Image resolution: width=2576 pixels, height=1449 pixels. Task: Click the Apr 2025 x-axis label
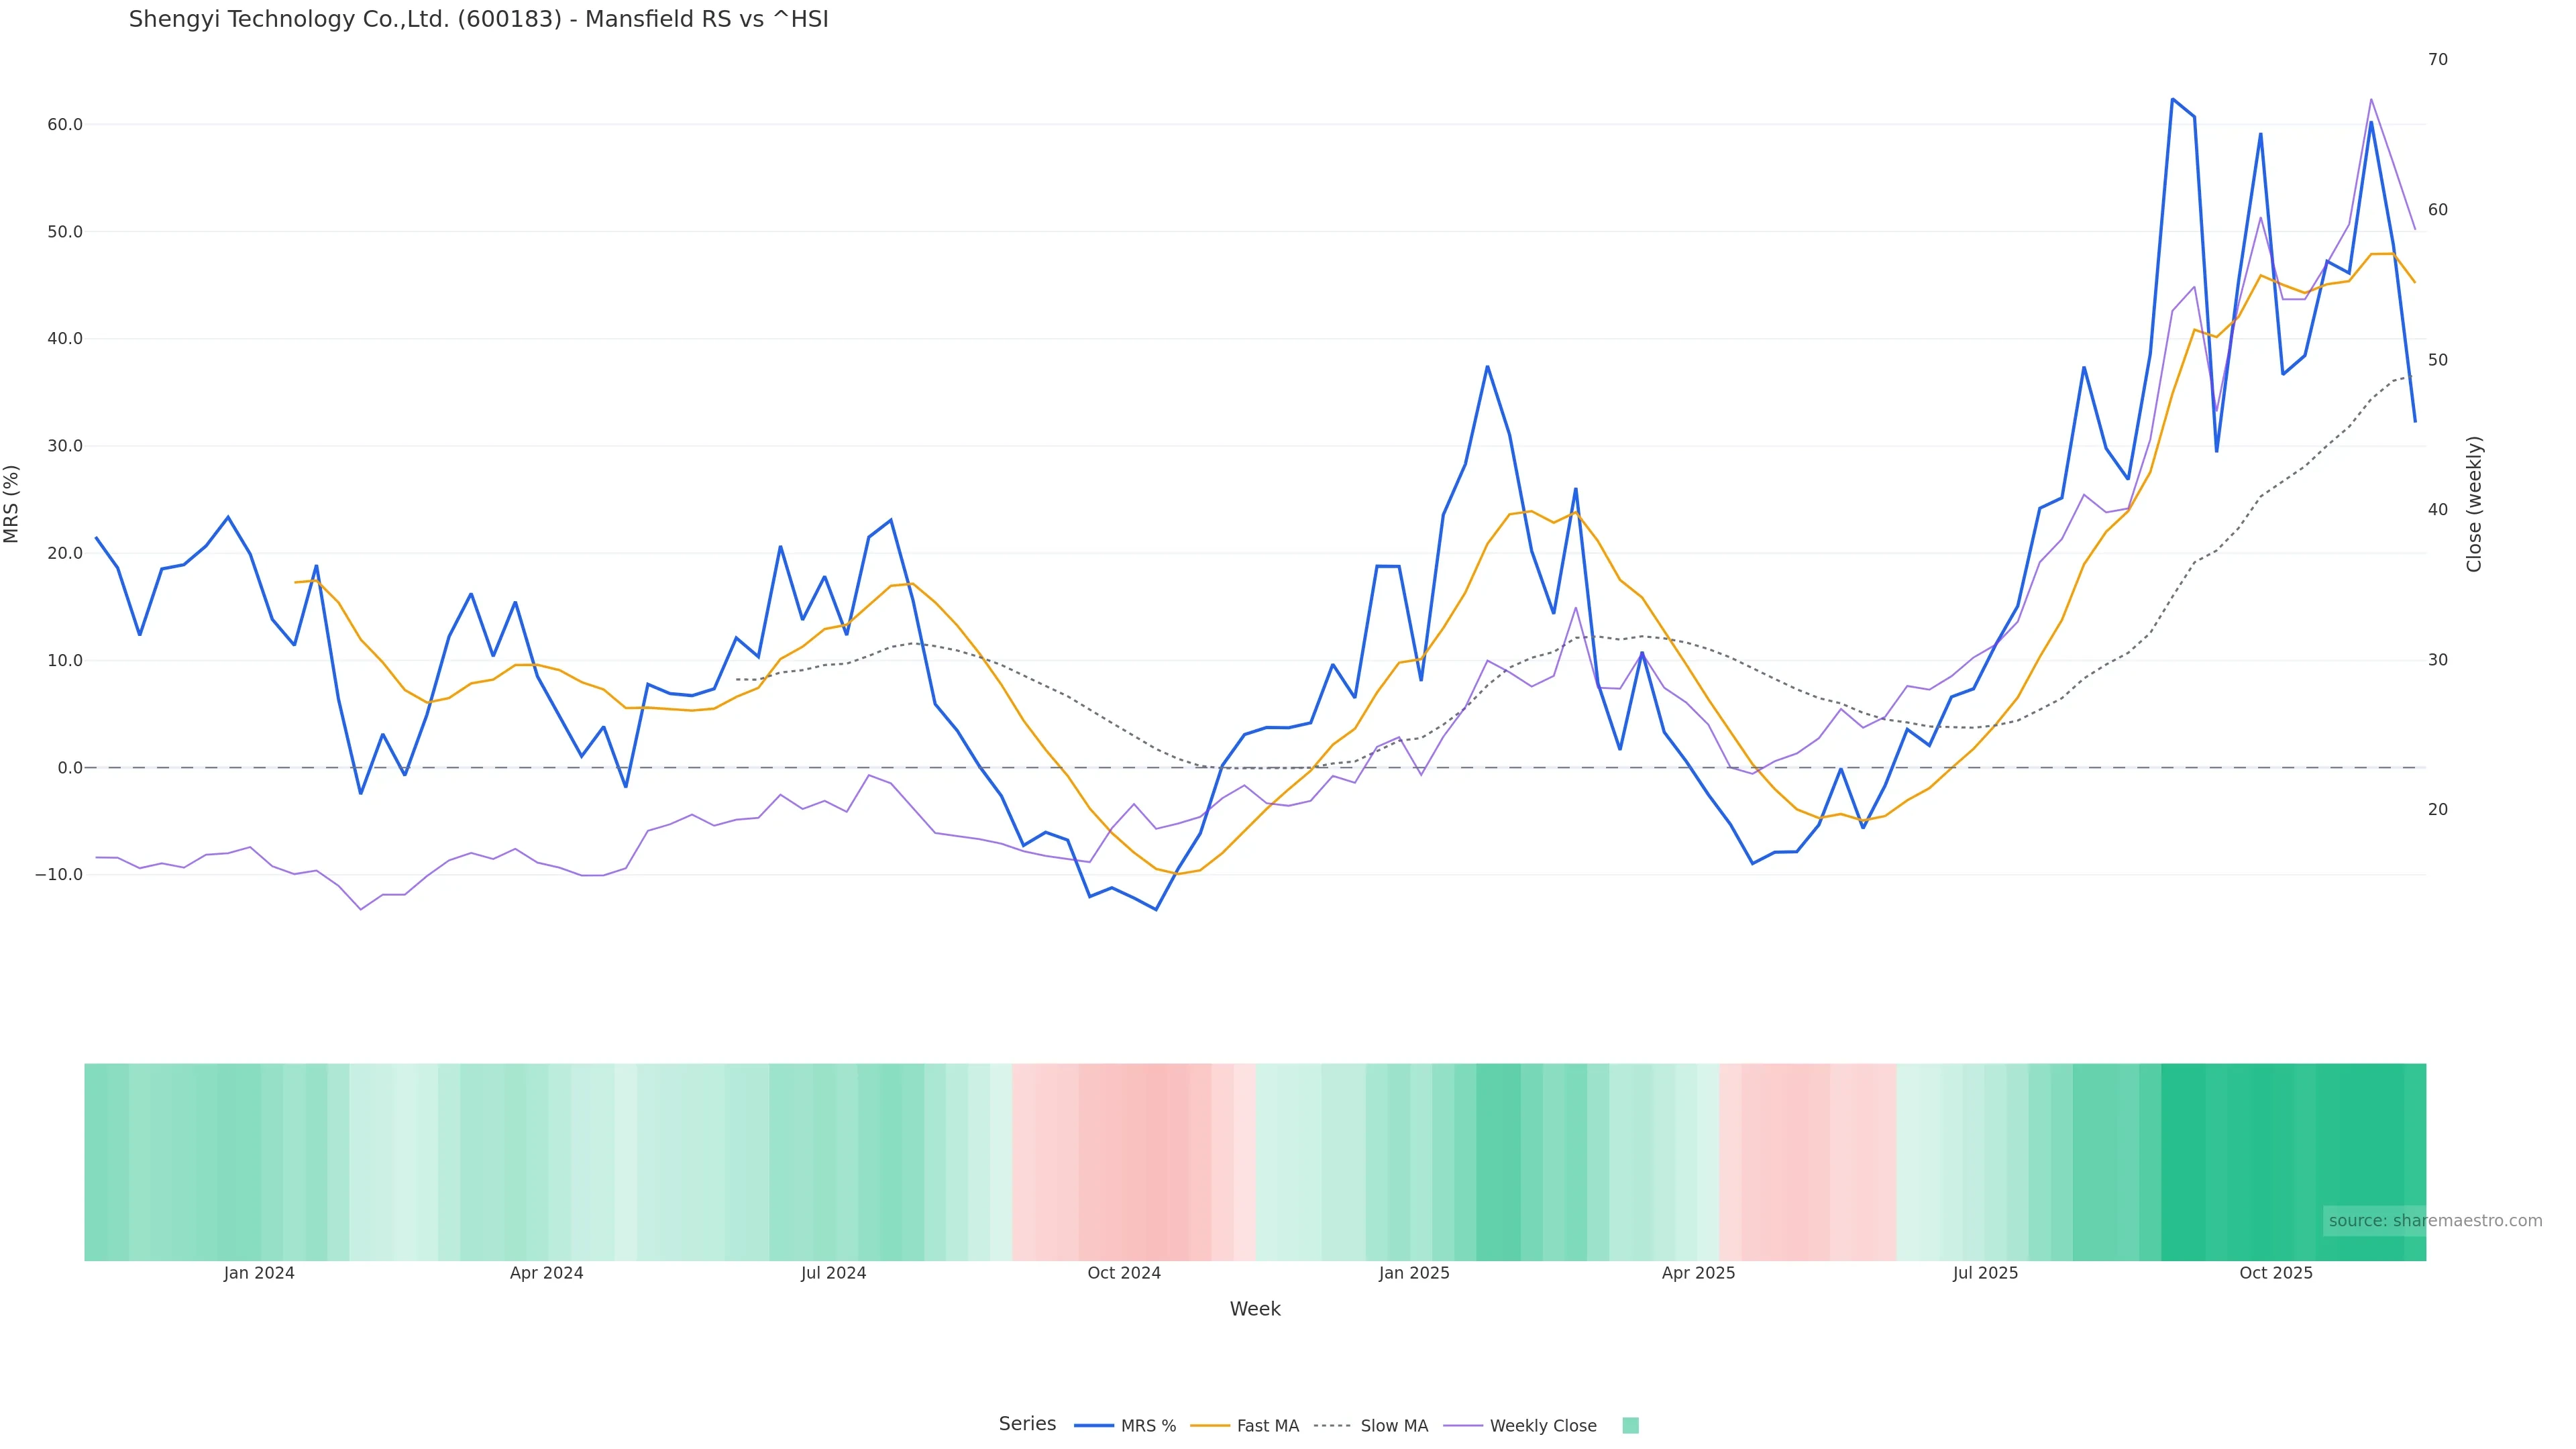pyautogui.click(x=1698, y=1273)
